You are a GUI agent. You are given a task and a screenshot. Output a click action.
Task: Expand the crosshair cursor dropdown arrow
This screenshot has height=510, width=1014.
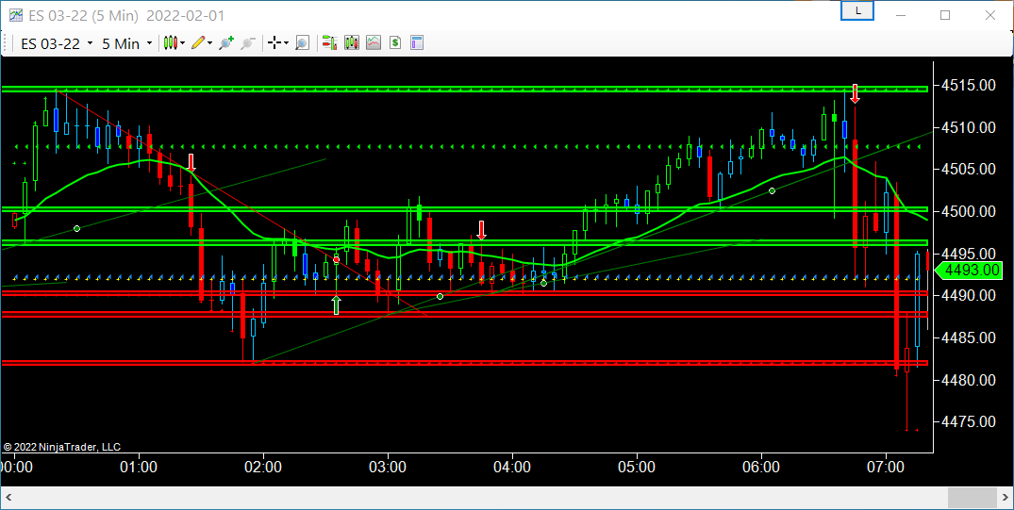point(287,44)
